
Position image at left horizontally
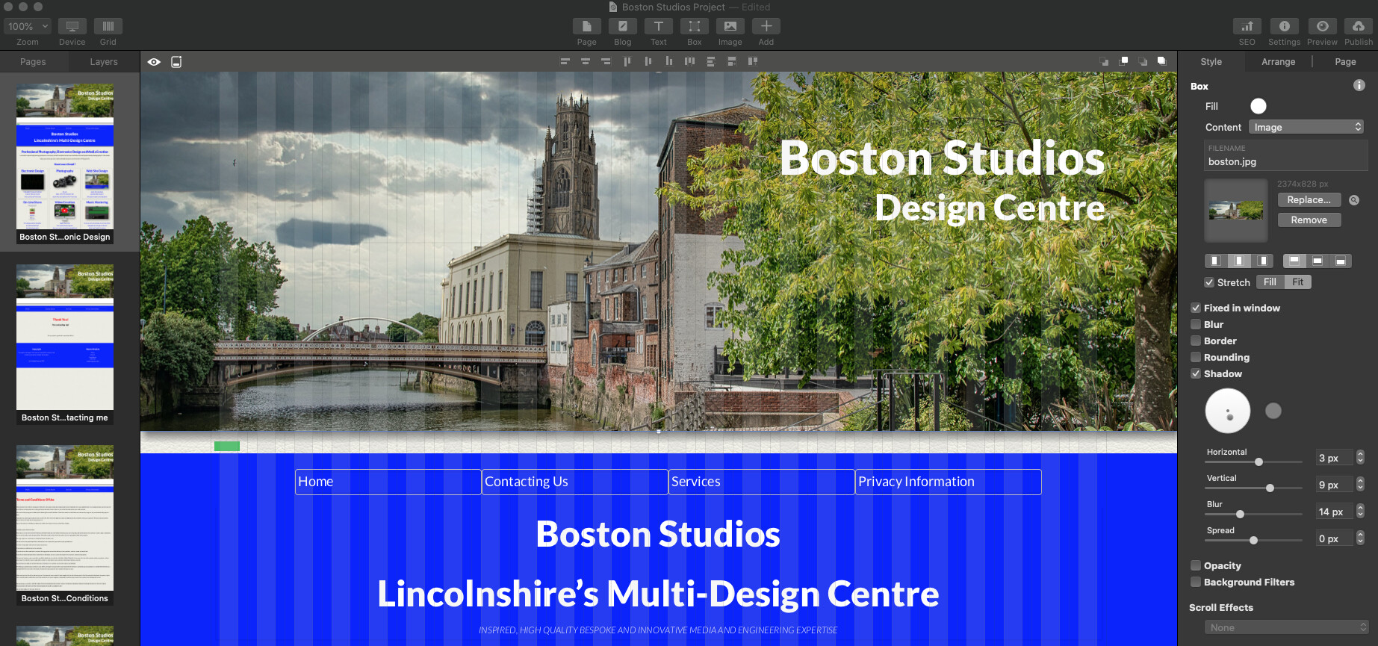point(1216,261)
